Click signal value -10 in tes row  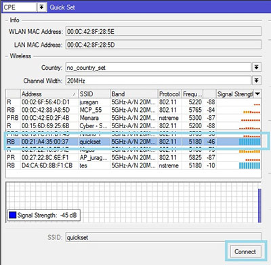point(211,165)
